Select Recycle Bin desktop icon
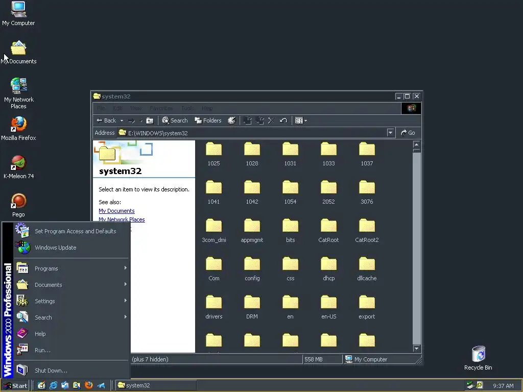This screenshot has width=523, height=392. [x=478, y=358]
